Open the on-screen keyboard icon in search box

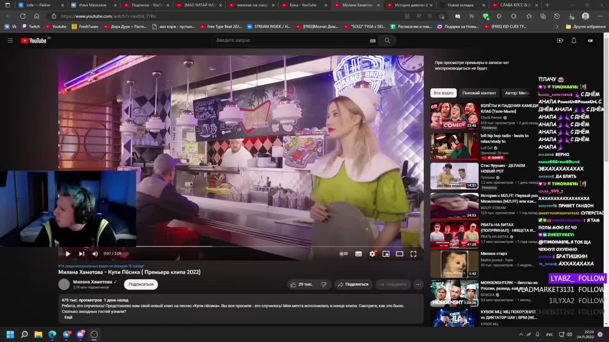pyautogui.click(x=373, y=40)
